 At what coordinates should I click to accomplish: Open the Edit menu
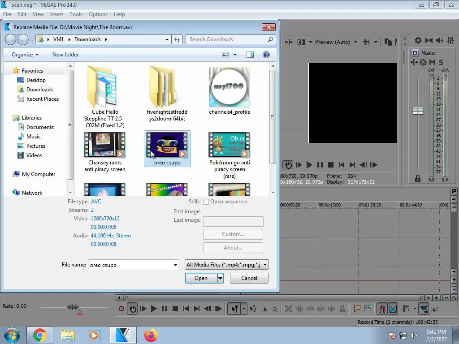coord(22,14)
